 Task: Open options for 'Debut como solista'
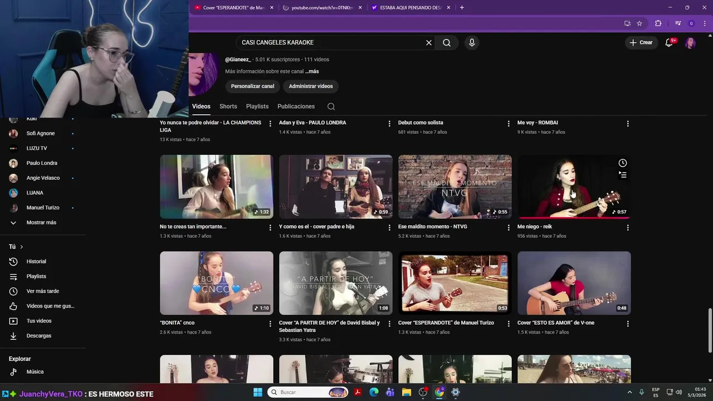509,124
